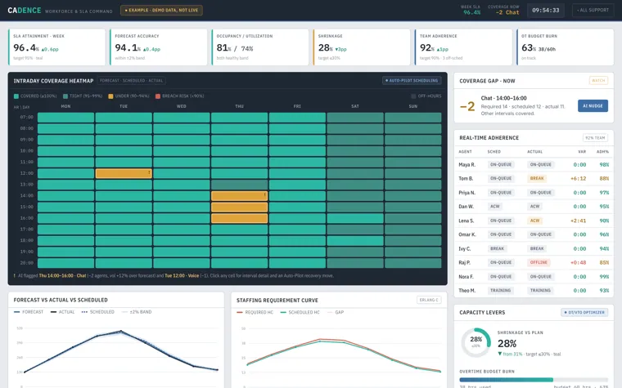
Task: Toggle the SCHEDULED HC legend item
Action: coord(300,312)
